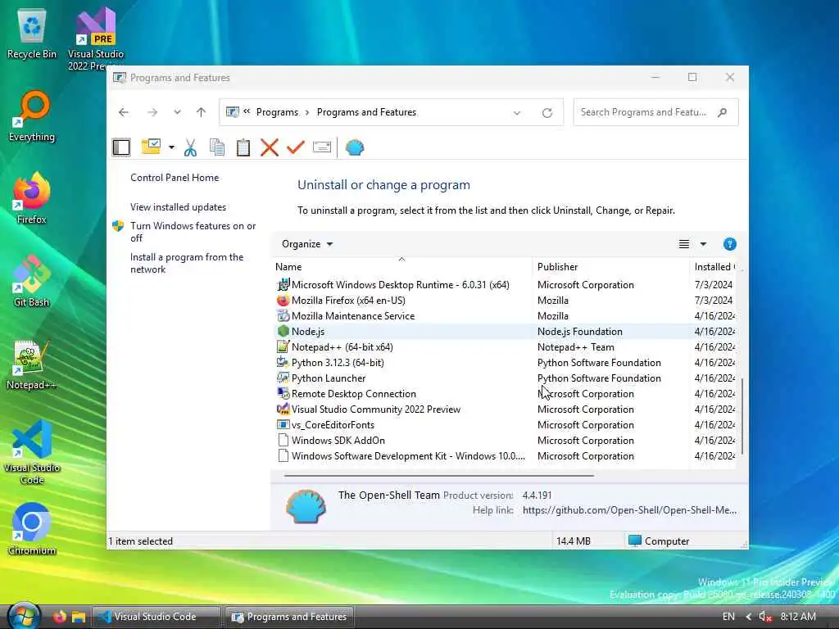Viewport: 839px width, 629px height.
Task: Select Remote Desktop Connection entry
Action: click(x=505, y=394)
